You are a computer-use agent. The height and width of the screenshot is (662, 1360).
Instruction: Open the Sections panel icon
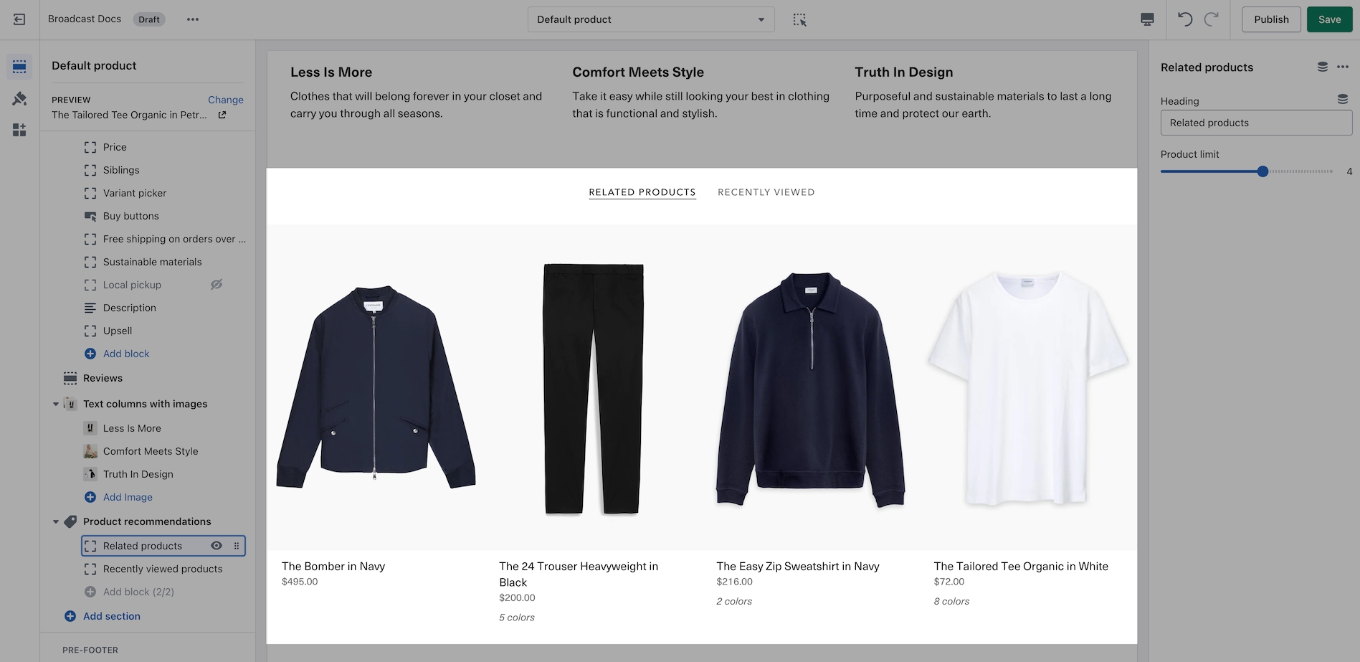pyautogui.click(x=19, y=67)
